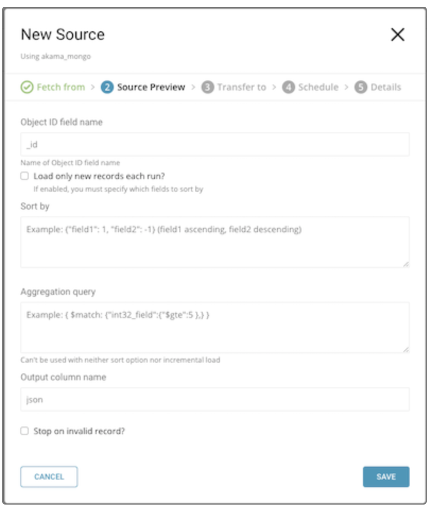Focus the Sort by text area
The image size is (432, 512).
coord(215,242)
